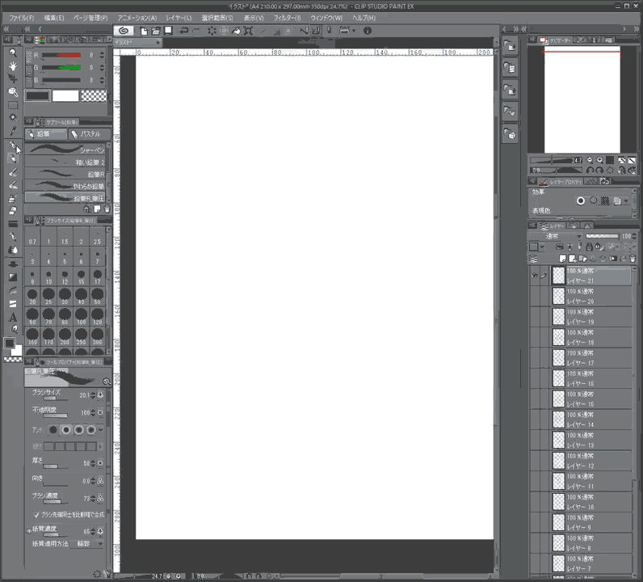Open blend mode dropdown 通常
This screenshot has height=582, width=643.
coord(555,236)
